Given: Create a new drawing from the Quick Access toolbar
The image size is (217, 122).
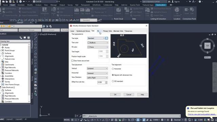Looking at the screenshot, I should coord(3,1).
